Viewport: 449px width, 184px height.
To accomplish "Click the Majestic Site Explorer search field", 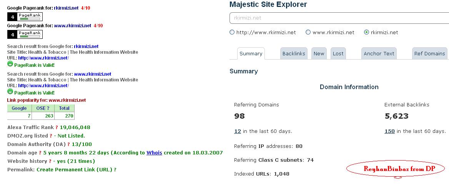I will pos(339,18).
